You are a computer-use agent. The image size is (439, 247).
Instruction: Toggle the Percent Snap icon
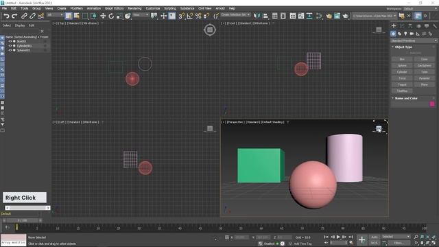coord(198,16)
